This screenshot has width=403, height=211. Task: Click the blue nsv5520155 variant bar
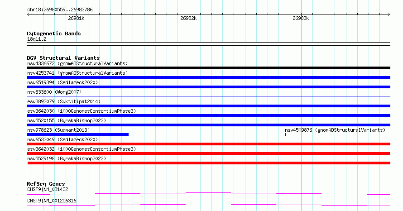click(x=208, y=125)
